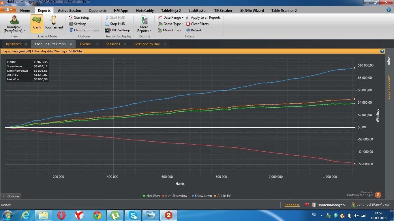Click bondjiovi (PartyPoker) in the status bar
Image resolution: width=394 pixels, height=221 pixels.
point(371,205)
